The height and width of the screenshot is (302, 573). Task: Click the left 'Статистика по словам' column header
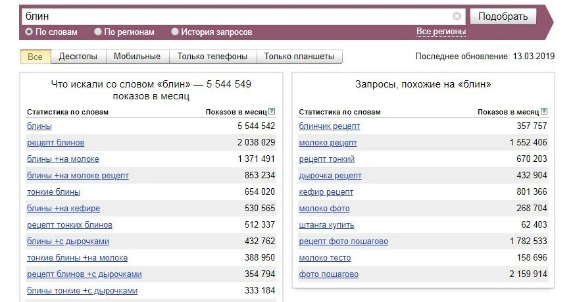click(68, 113)
